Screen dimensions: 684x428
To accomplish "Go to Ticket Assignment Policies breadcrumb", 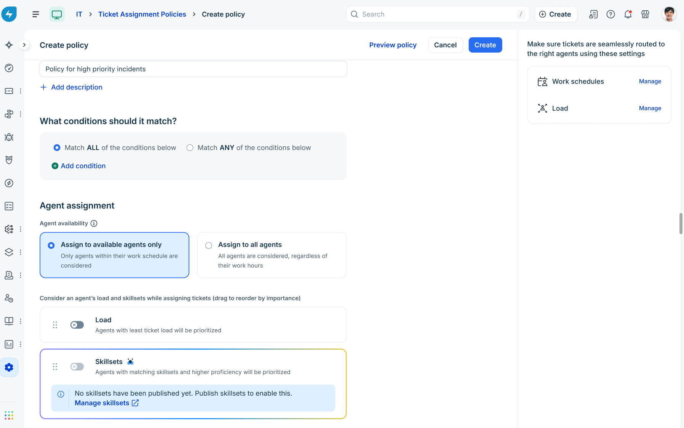I will coord(142,14).
